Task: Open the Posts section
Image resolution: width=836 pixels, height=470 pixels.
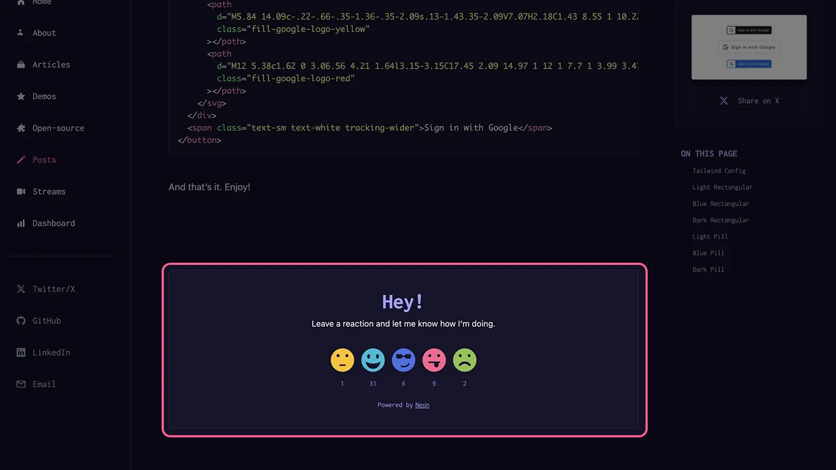Action: tap(44, 160)
